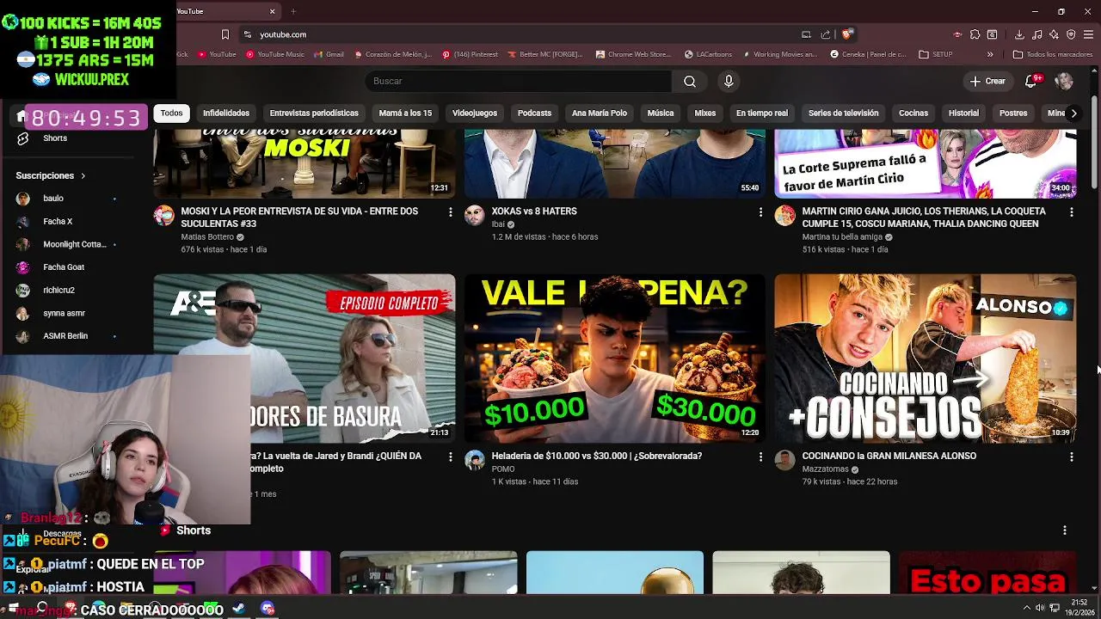Click Martín Cirio video channel avatar
The image size is (1101, 619).
[x=785, y=215]
